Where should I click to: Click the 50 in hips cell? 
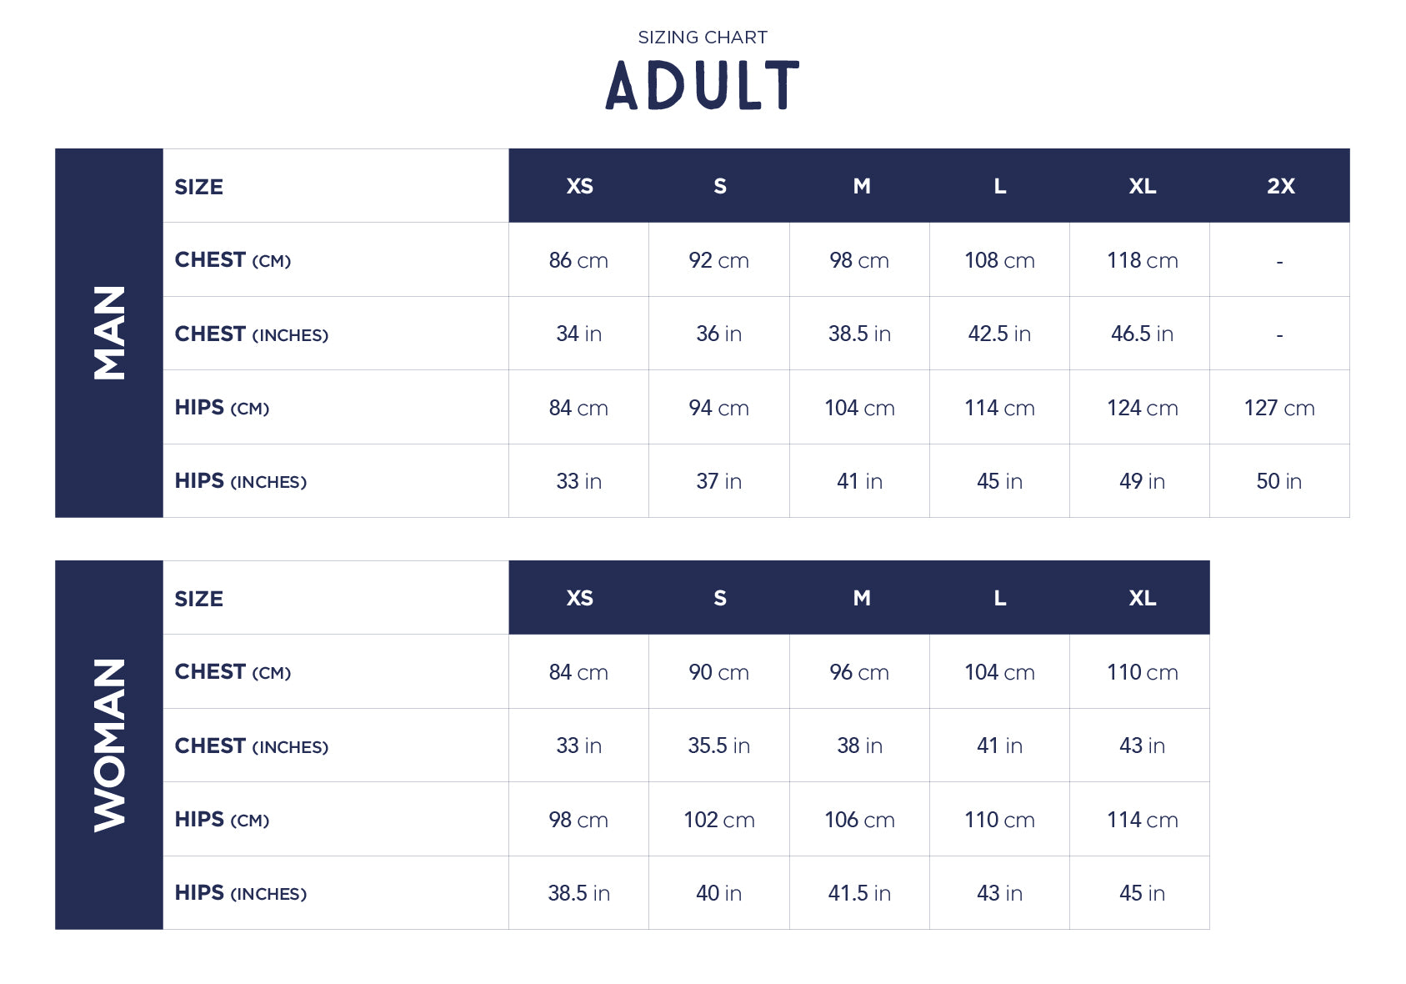point(1278,481)
